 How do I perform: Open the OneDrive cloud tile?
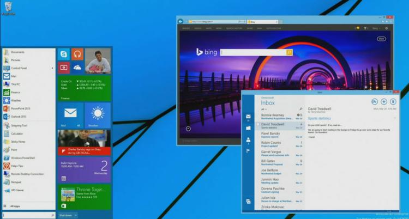[x=77, y=68]
